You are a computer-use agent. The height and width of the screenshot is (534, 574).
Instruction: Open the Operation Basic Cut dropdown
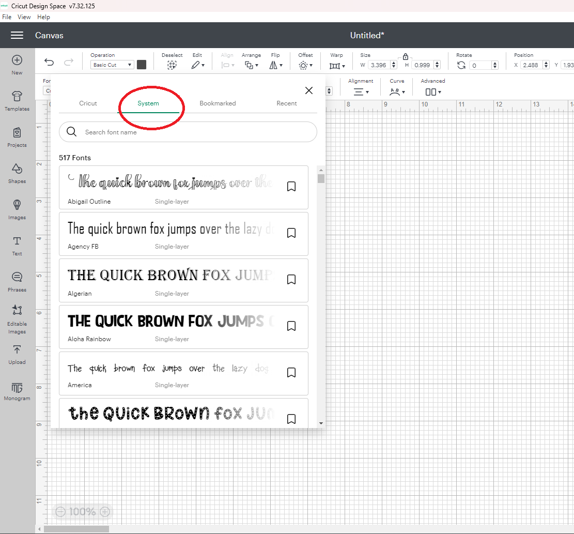112,65
